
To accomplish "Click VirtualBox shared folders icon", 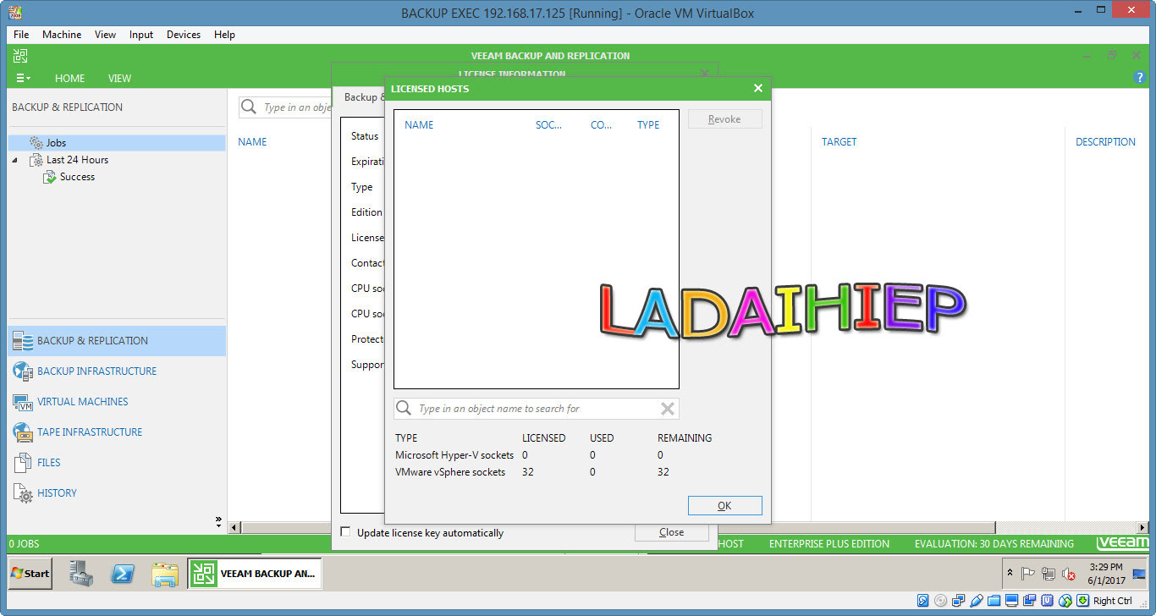I will coord(994,602).
